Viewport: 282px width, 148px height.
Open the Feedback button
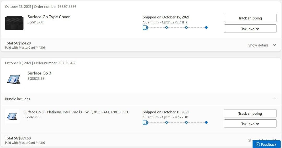tap(266, 144)
